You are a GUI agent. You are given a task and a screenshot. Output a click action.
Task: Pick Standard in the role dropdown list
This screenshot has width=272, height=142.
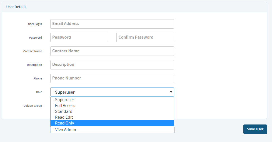[112, 111]
